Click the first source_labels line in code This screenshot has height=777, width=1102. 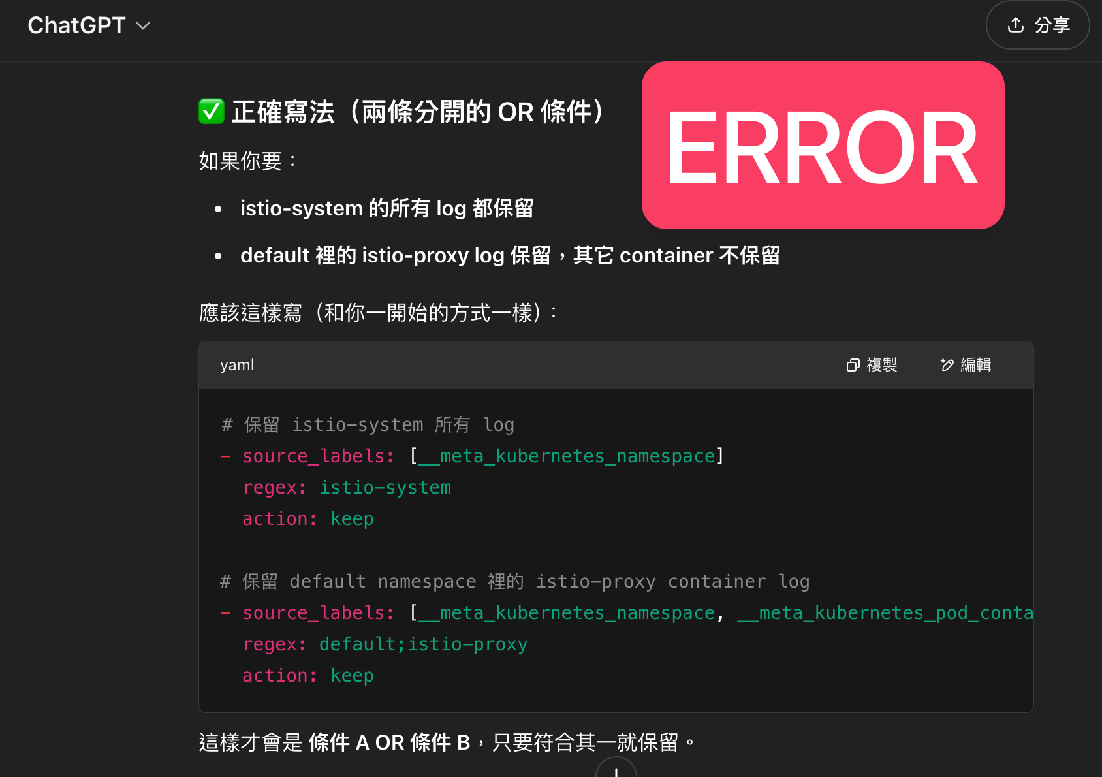pos(473,456)
